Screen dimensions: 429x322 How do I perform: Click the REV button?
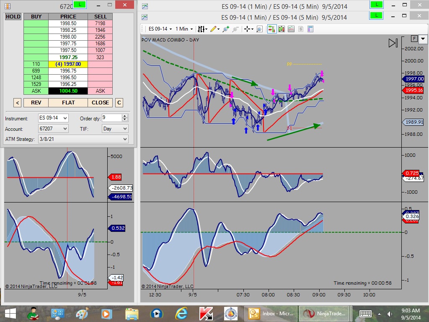(36, 103)
